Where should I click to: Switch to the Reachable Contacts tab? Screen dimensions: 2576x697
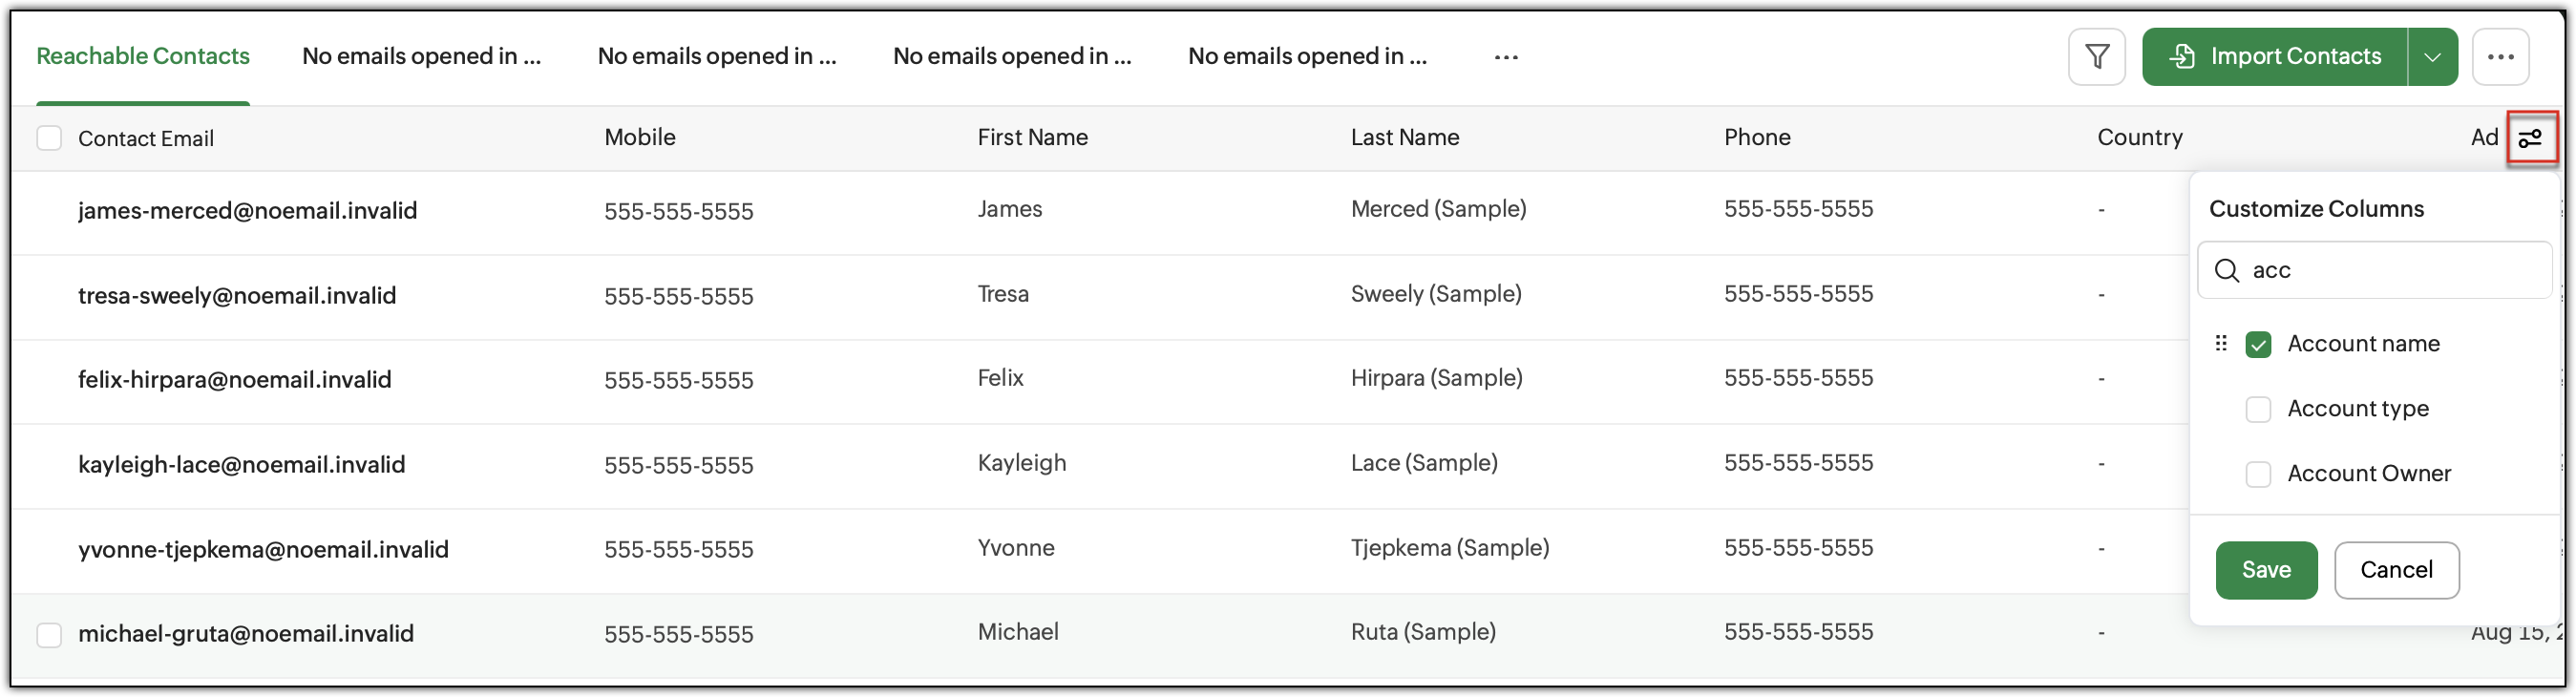click(143, 57)
